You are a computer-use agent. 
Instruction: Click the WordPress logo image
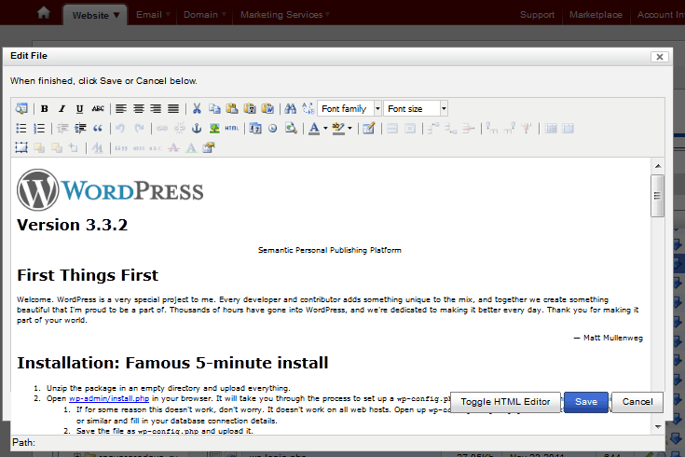(x=110, y=190)
